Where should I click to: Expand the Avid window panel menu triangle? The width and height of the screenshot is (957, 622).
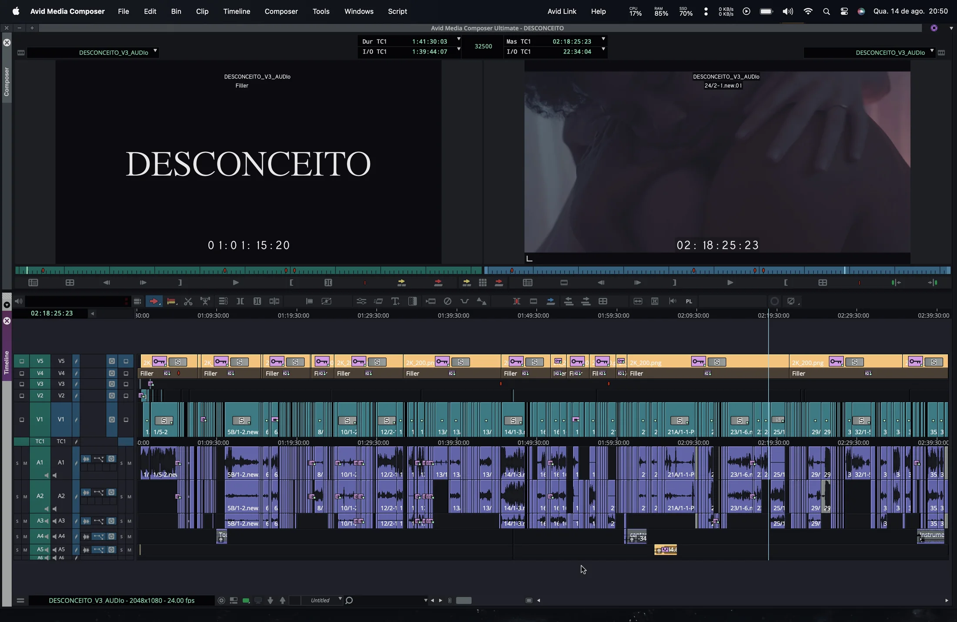coord(951,28)
